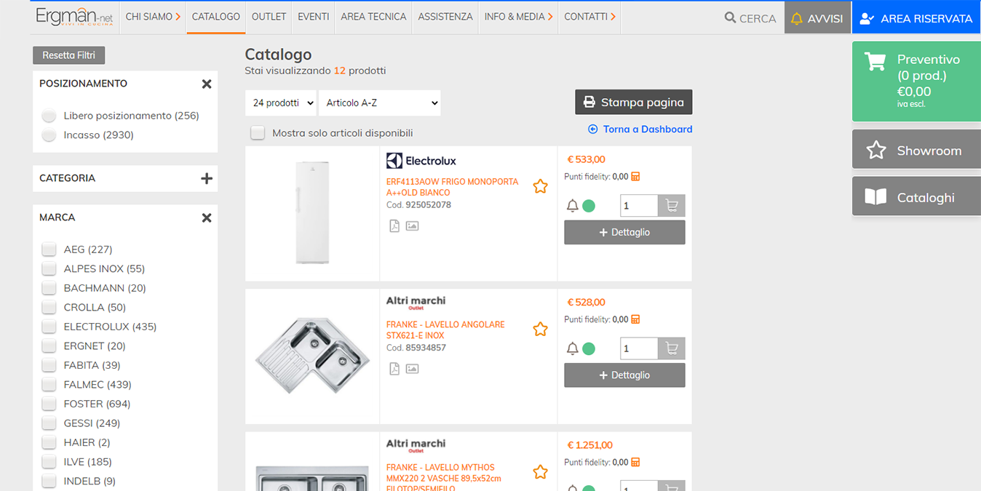This screenshot has width=981, height=491.
Task: Open the Articolo A-Z sort dropdown
Action: point(380,103)
